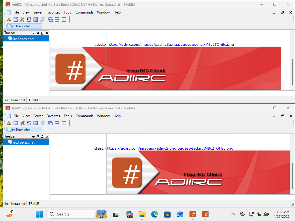295x221 pixels.
Task: Open Channels list # icon in 2026/04/27 build window
Action: 35,19
